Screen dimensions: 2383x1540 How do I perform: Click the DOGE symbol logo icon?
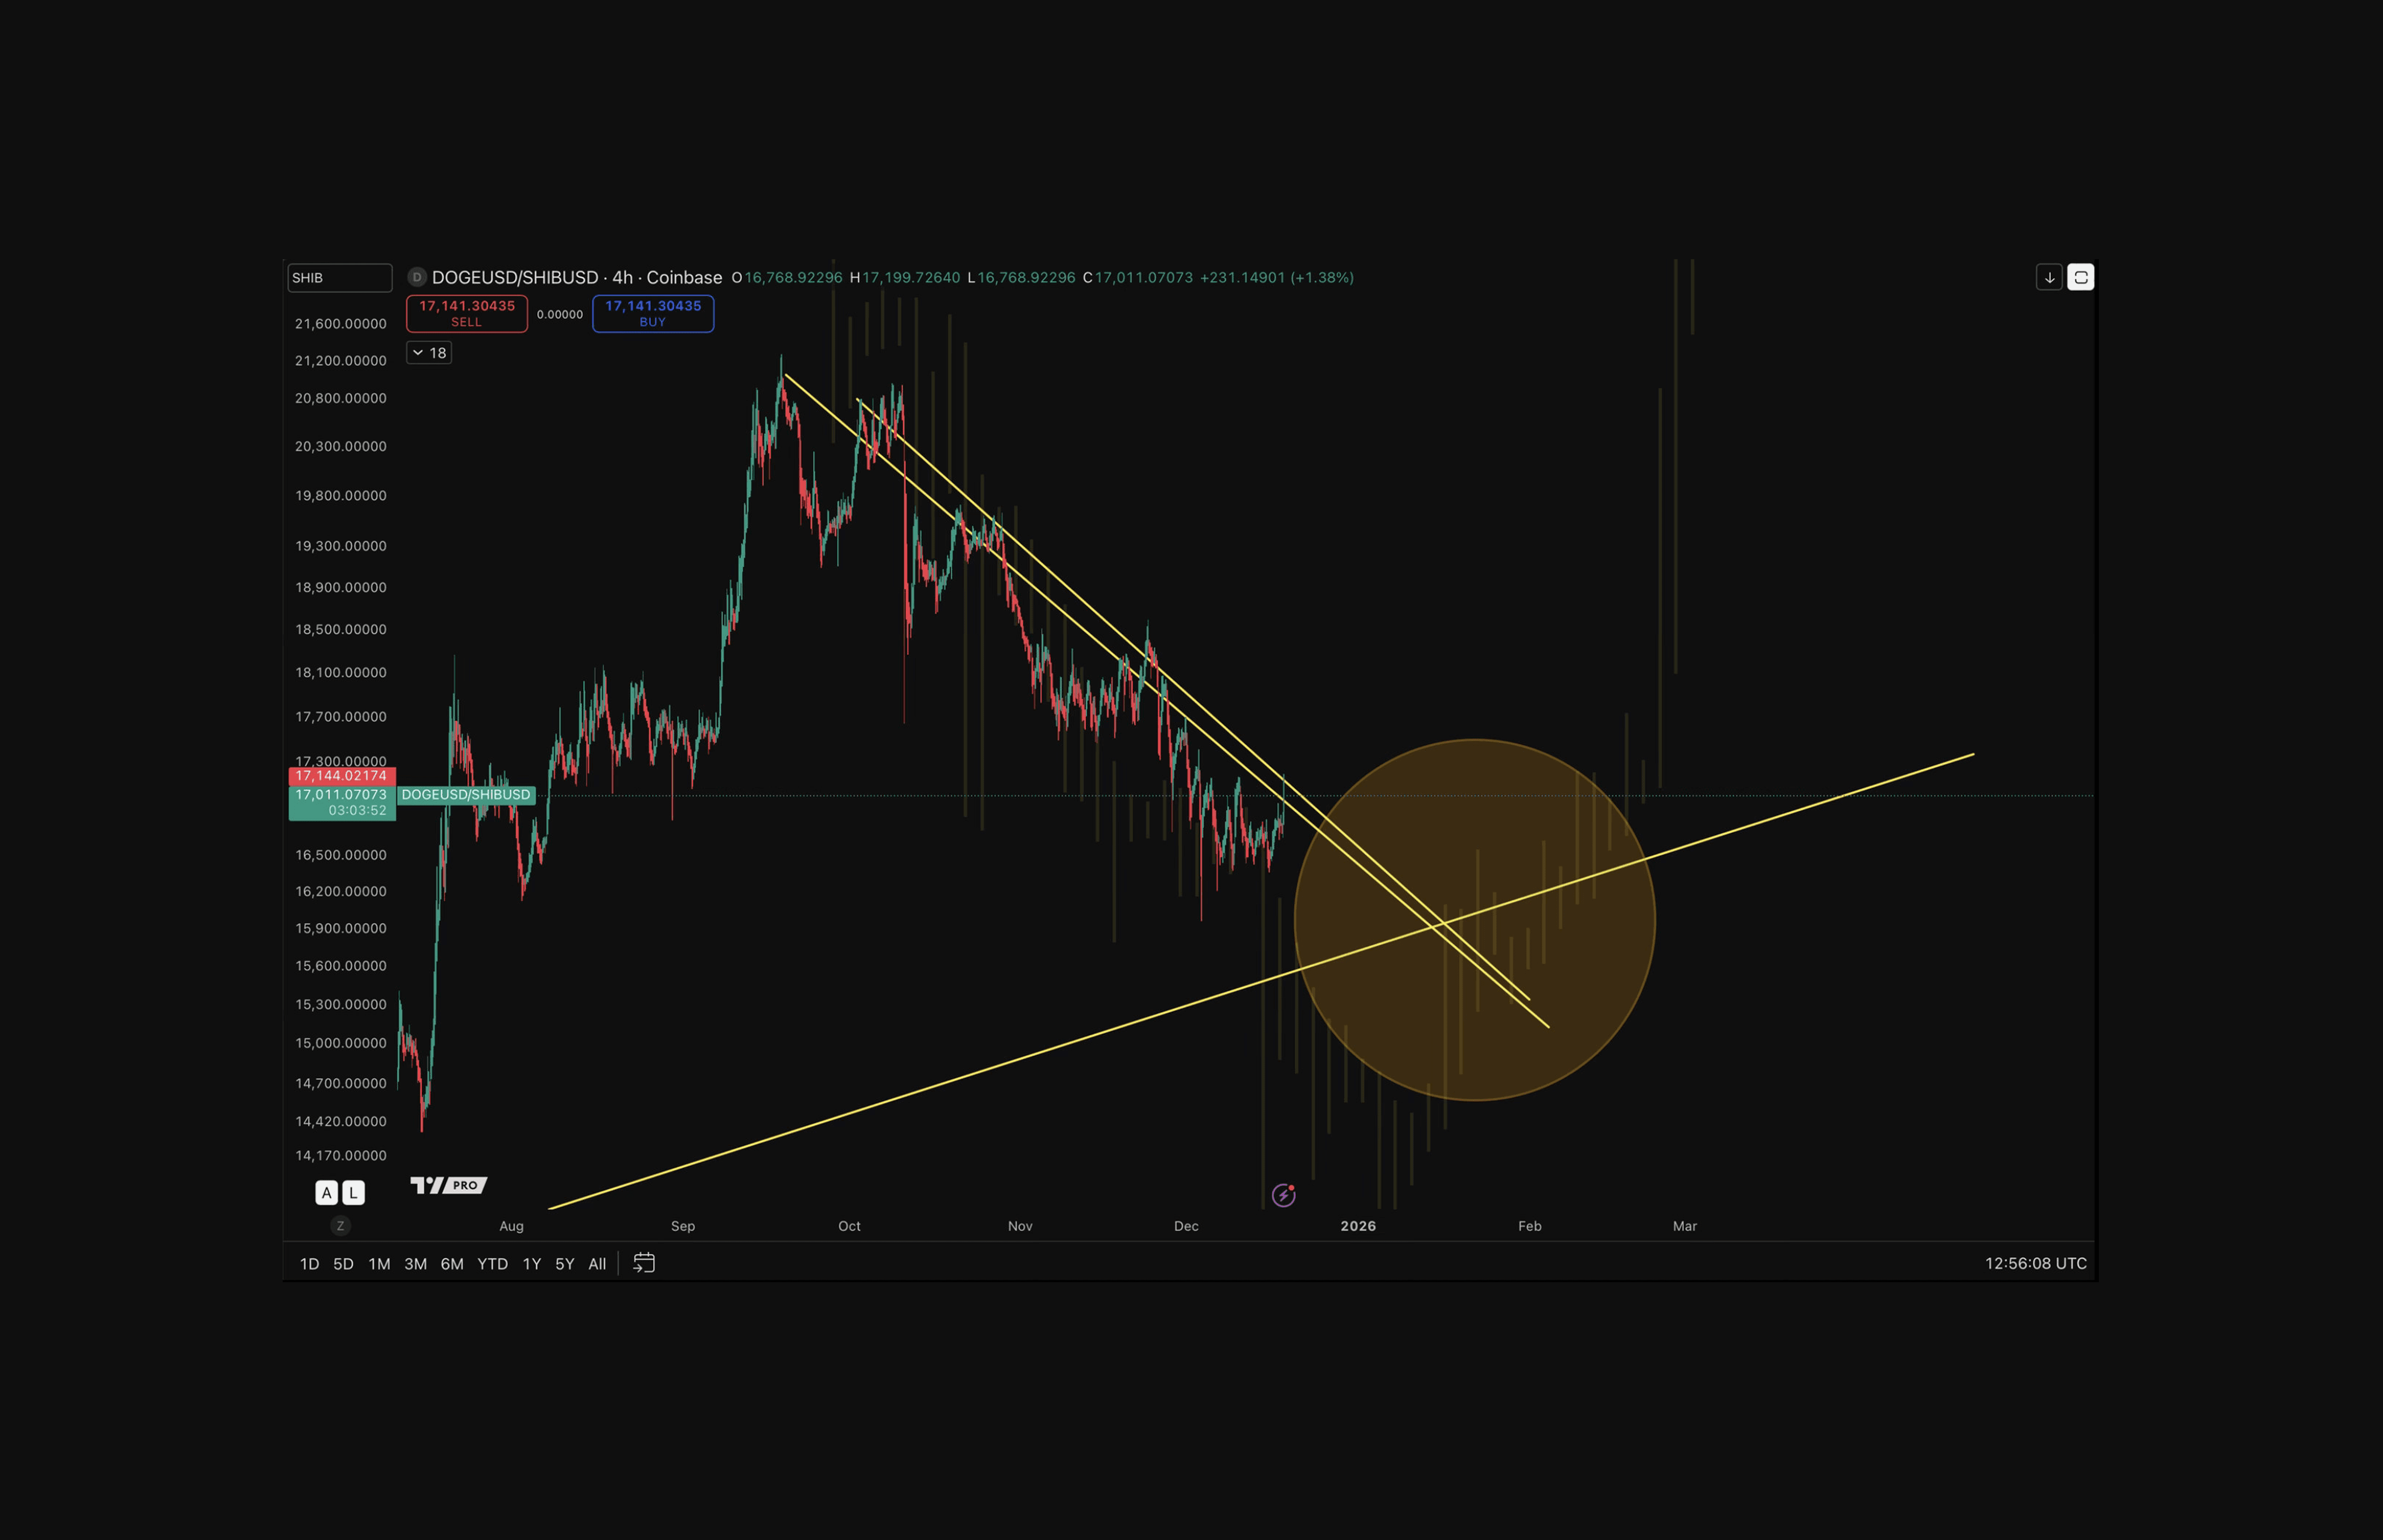click(417, 277)
